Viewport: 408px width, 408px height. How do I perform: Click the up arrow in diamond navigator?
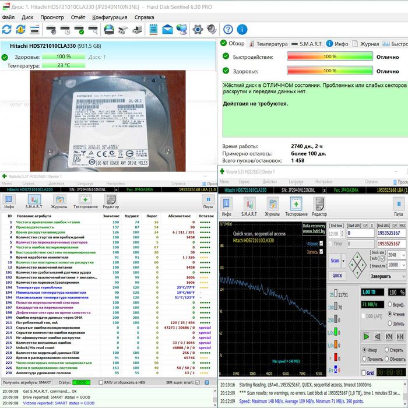(357, 256)
